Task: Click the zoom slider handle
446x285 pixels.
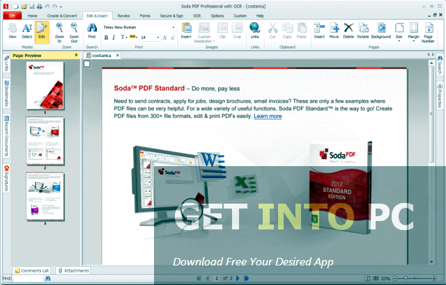Action: tap(406, 279)
